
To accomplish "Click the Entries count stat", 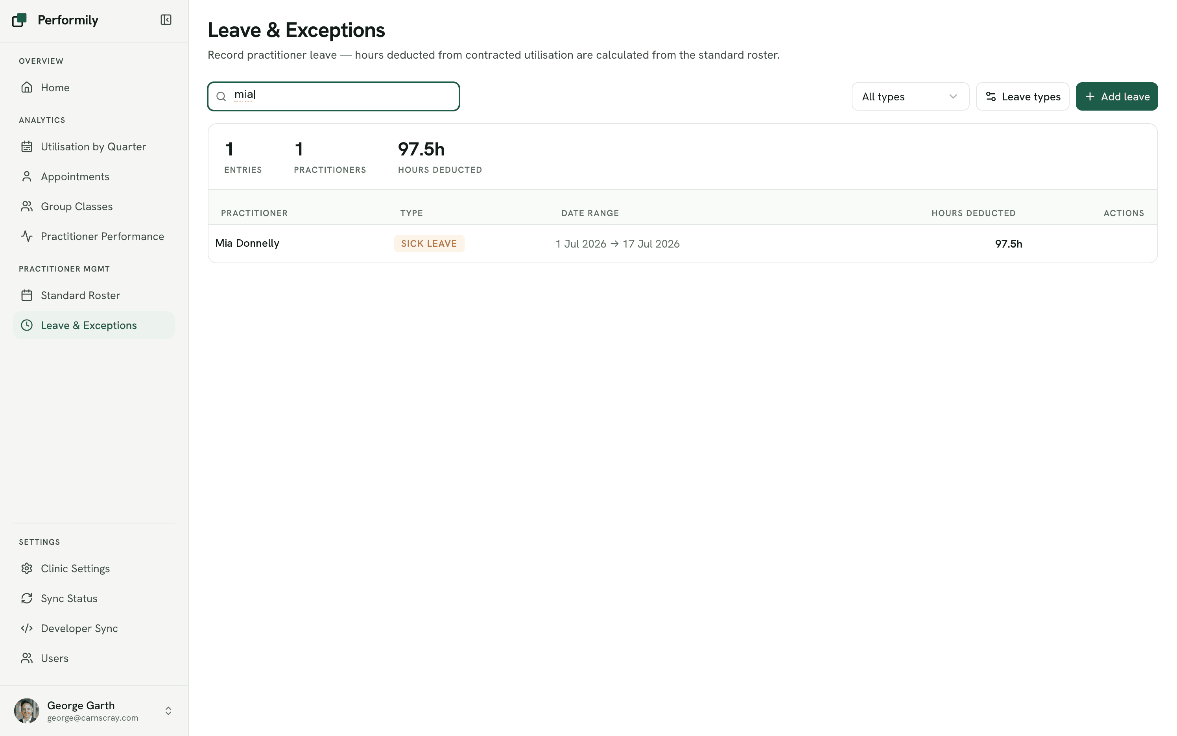I will pos(243,157).
